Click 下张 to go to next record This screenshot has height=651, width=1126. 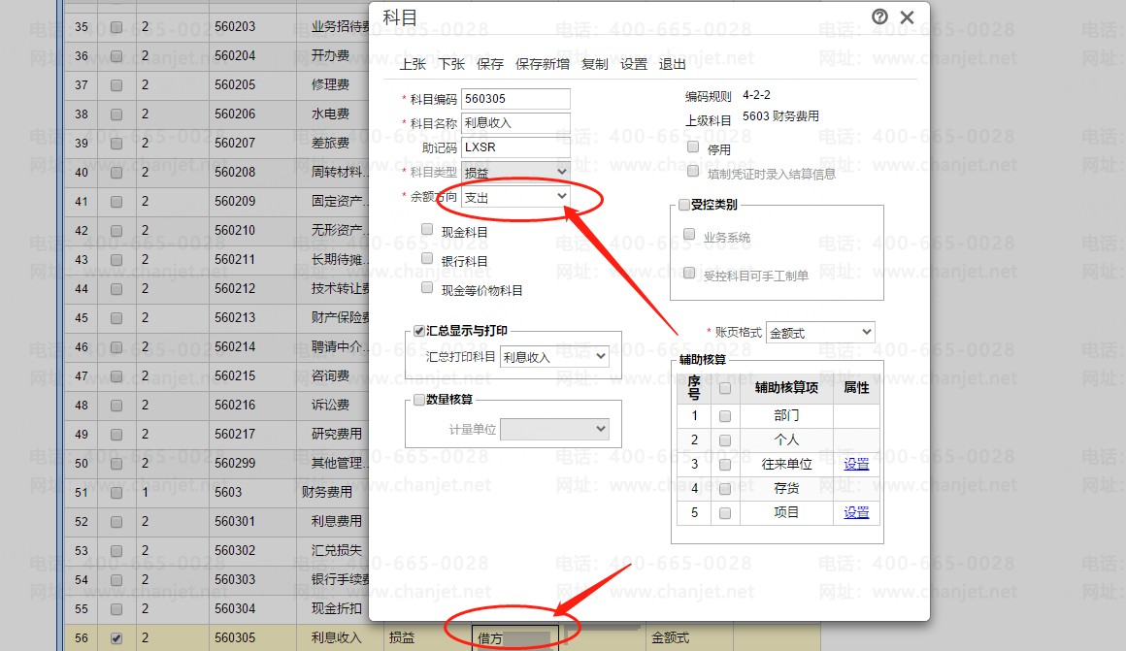point(451,64)
